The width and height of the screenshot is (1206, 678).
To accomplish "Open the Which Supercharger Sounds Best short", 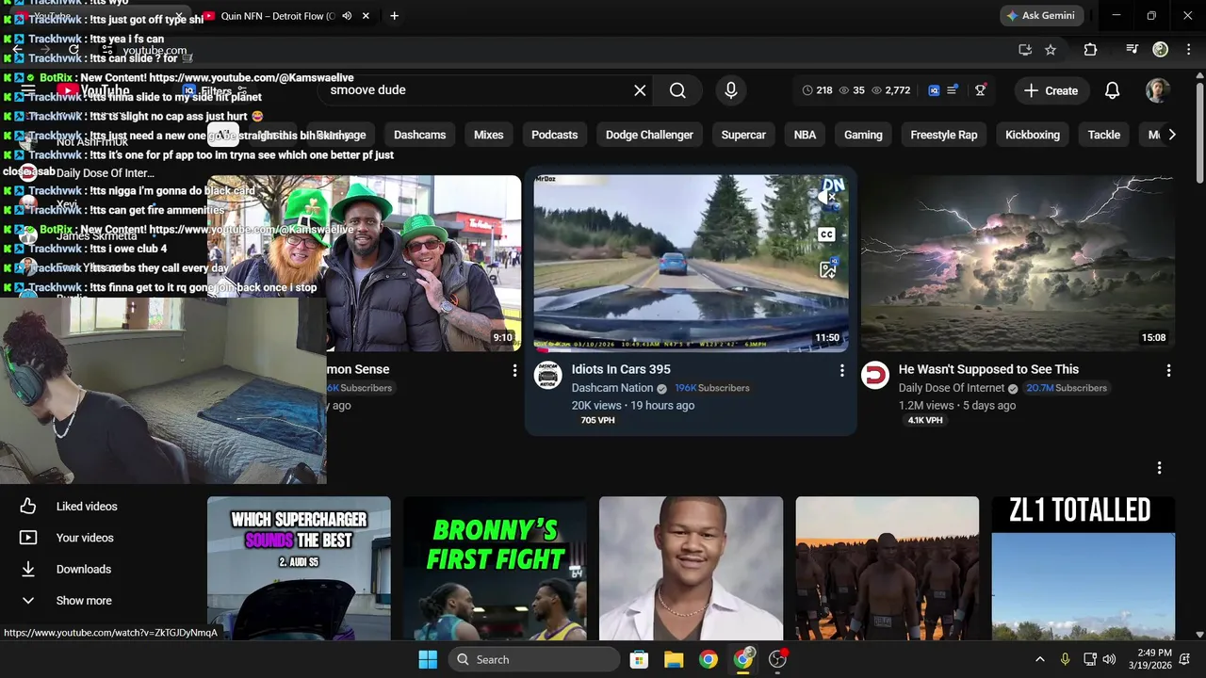I will pyautogui.click(x=299, y=568).
